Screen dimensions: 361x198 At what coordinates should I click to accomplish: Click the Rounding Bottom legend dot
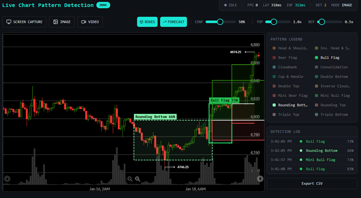pos(274,105)
